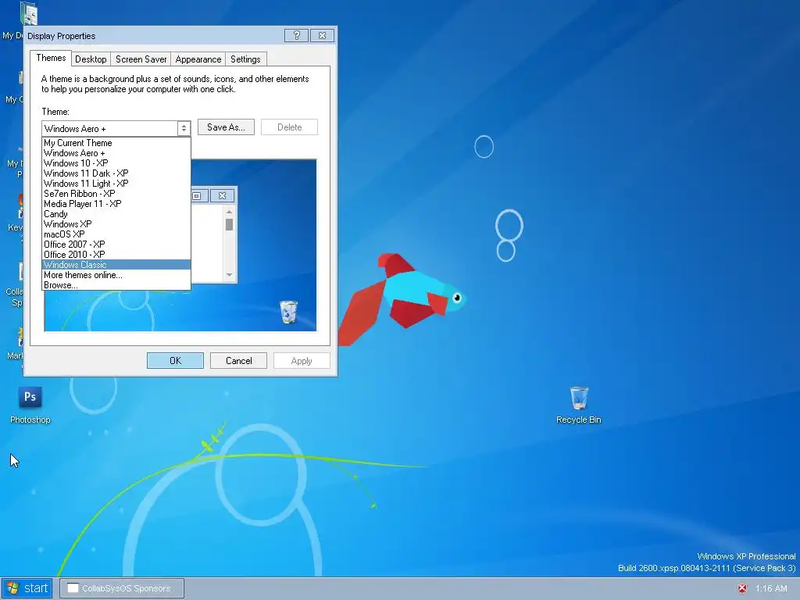
Task: Choose Se7en Ribbon - XP theme
Action: click(116, 194)
